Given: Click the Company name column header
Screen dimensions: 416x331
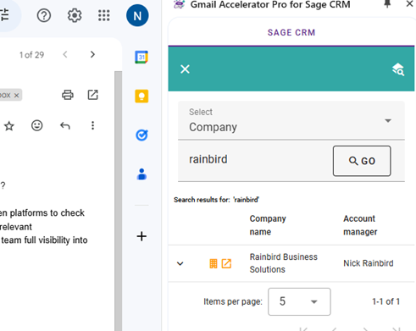Looking at the screenshot, I should pyautogui.click(x=268, y=225).
